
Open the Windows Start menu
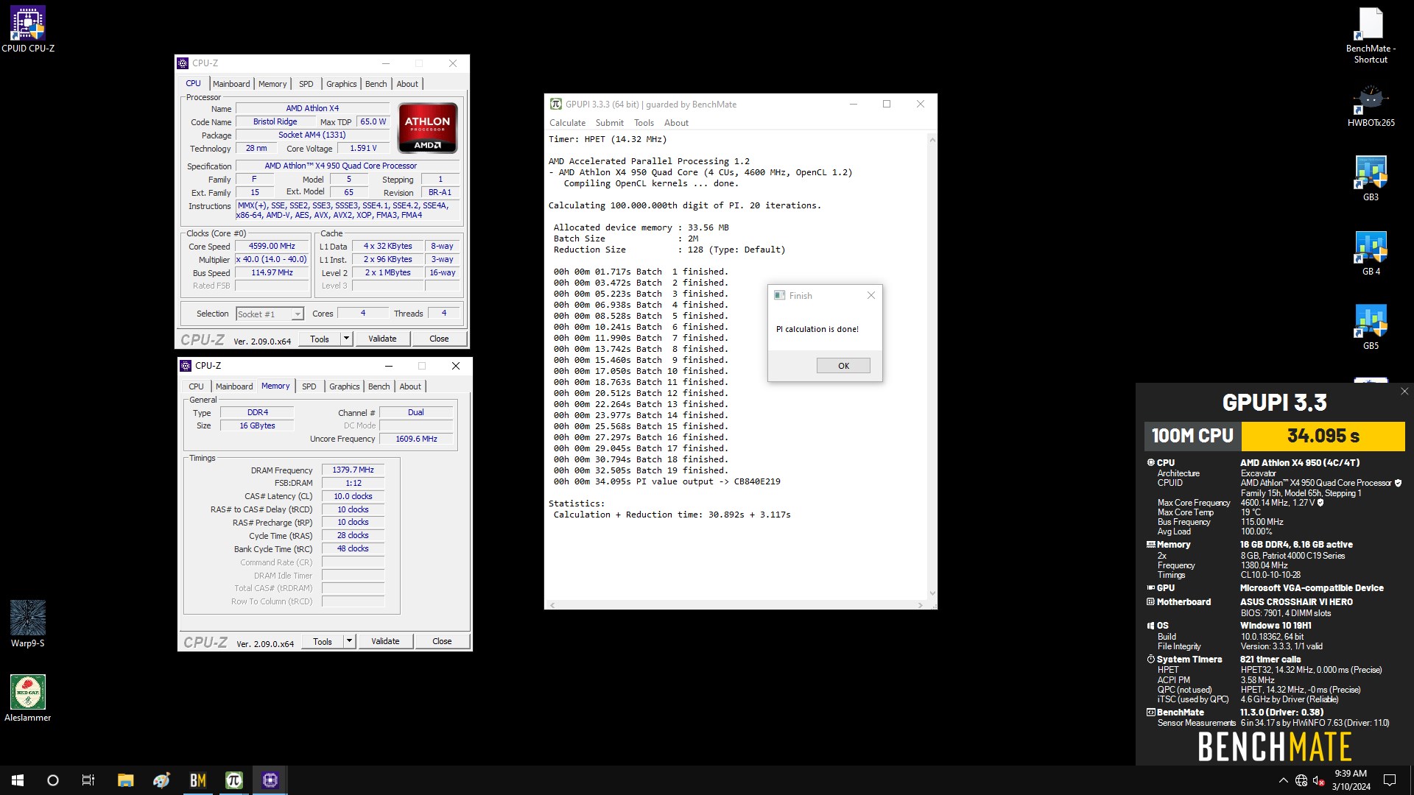(x=18, y=780)
